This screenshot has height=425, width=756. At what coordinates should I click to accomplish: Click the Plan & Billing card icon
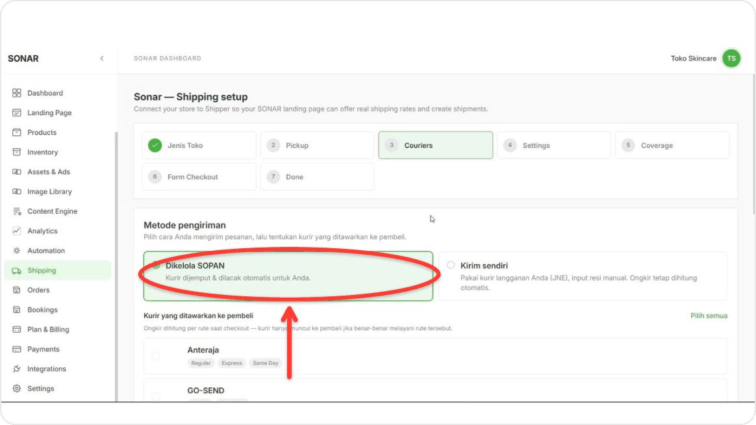click(16, 329)
